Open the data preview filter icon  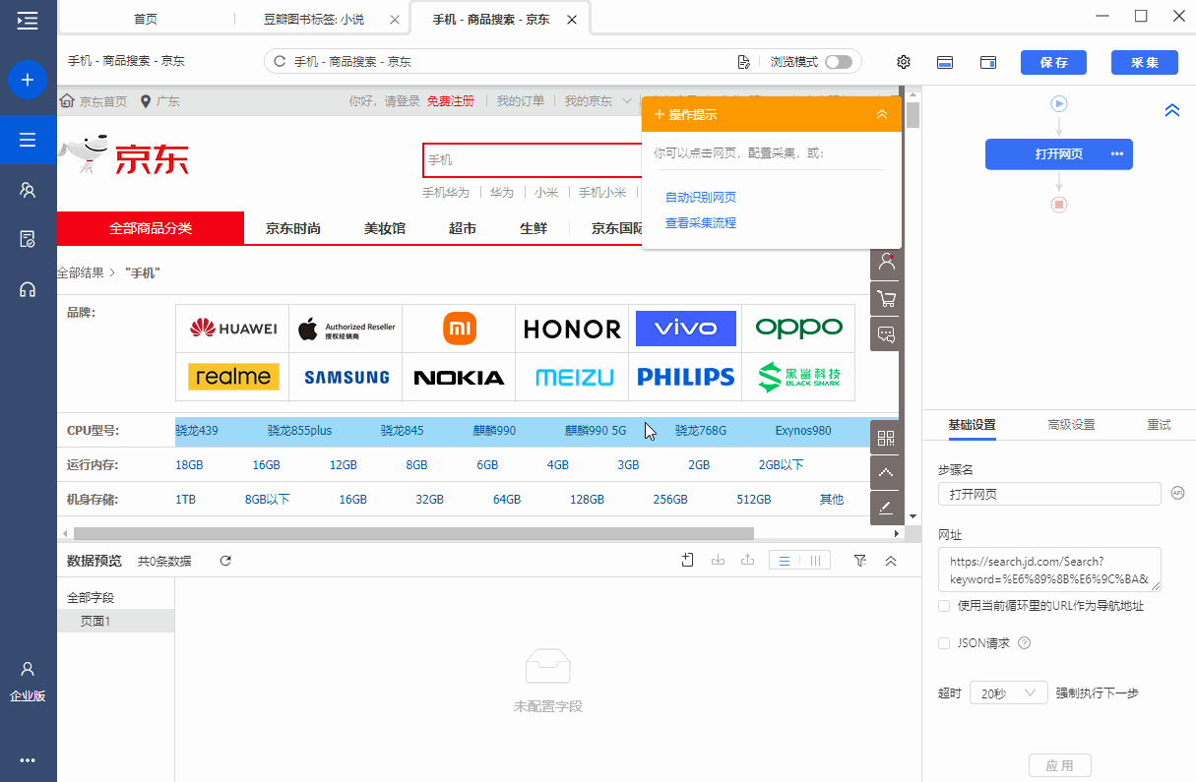point(860,561)
